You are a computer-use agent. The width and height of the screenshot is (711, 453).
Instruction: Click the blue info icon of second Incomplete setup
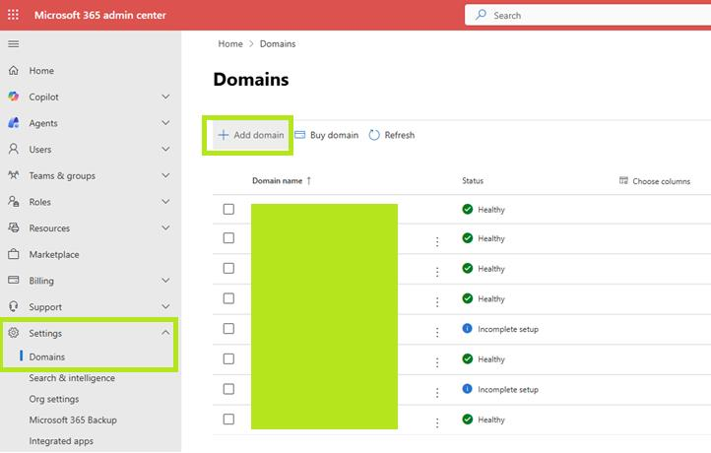467,389
